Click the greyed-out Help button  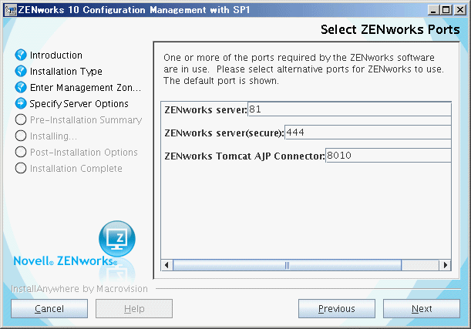point(134,309)
